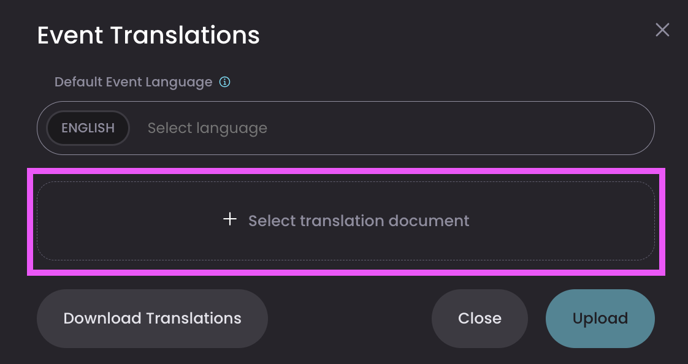
Task: Click the teal Upload button
Action: pyautogui.click(x=600, y=319)
